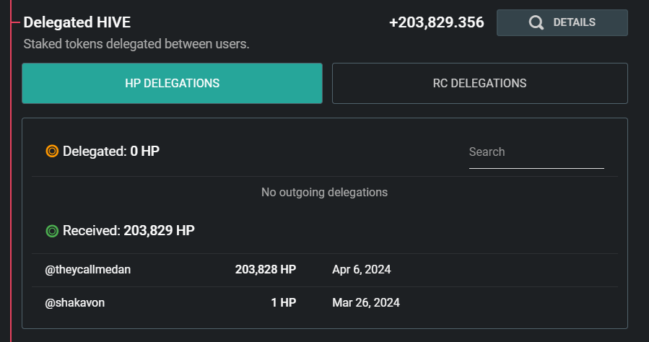649x342 pixels.
Task: Click the green Received circle icon
Action: [52, 231]
